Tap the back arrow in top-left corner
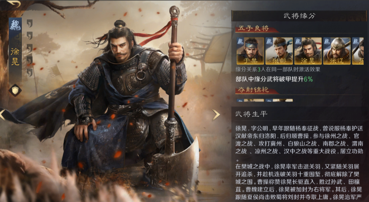Viewport: 369px width, 202px height. (x=14, y=3)
